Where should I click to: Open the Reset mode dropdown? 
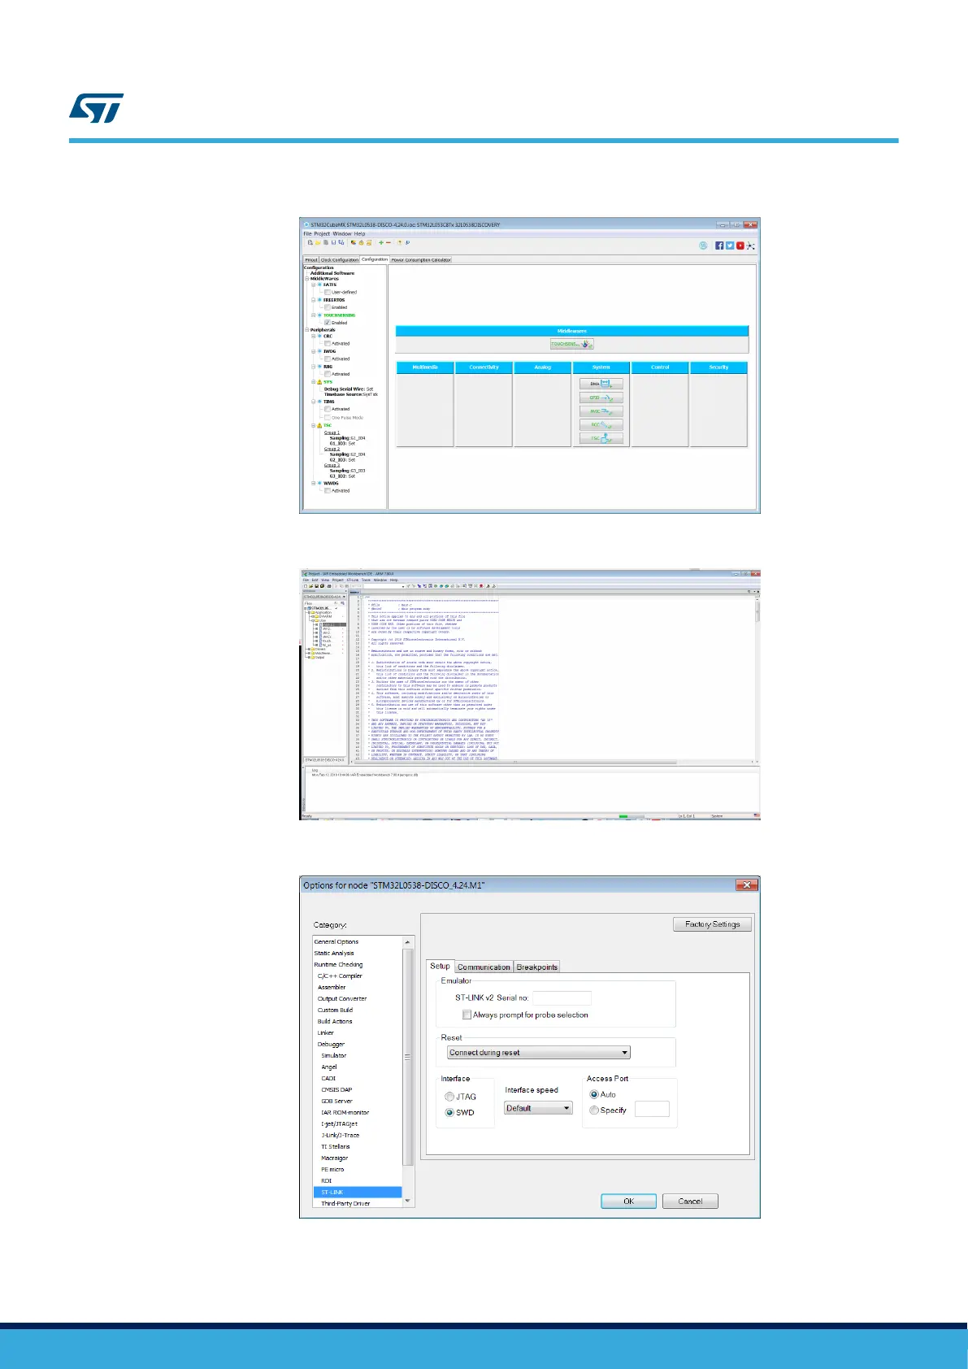click(x=539, y=1052)
